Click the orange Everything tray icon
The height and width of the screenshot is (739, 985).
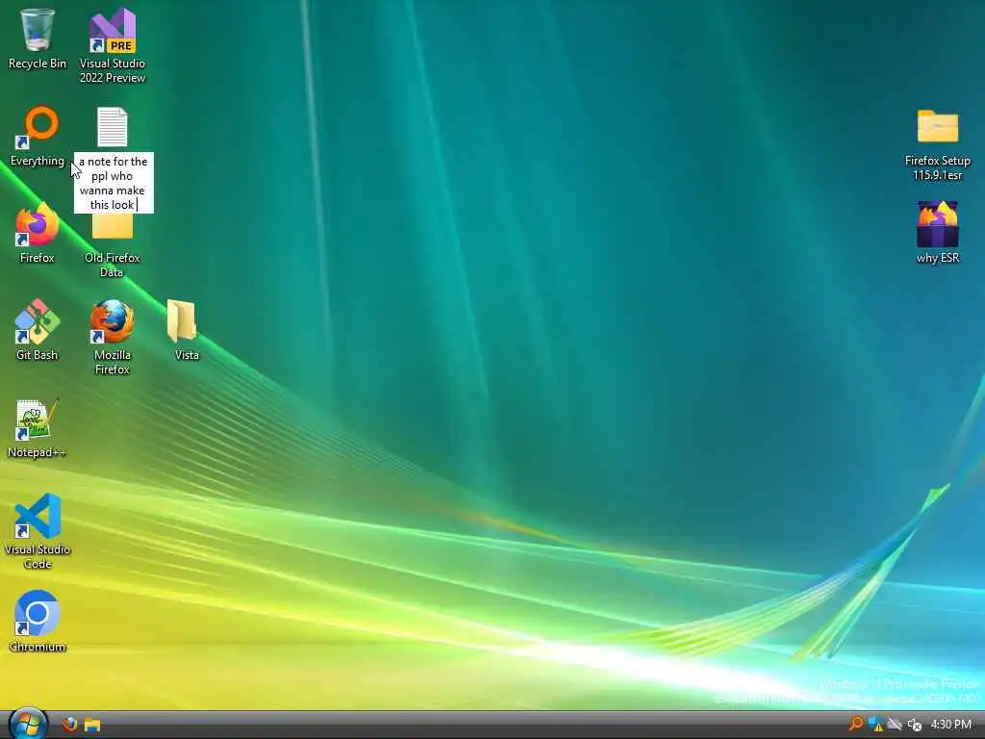pos(855,724)
